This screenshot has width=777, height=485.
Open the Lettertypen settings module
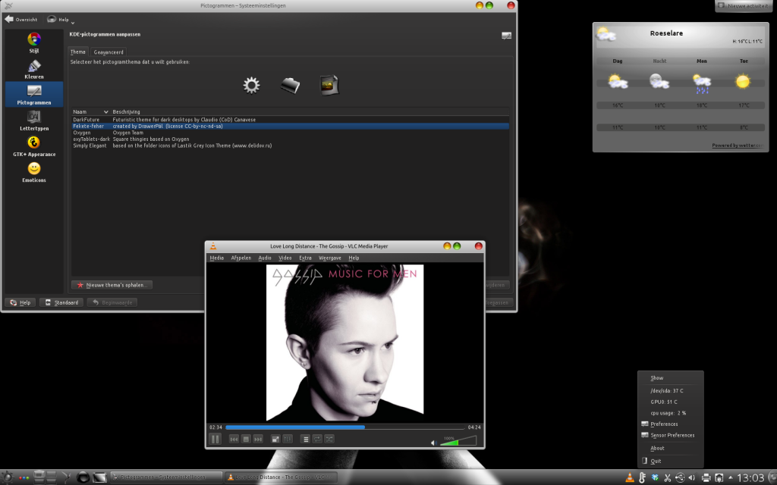tap(33, 120)
